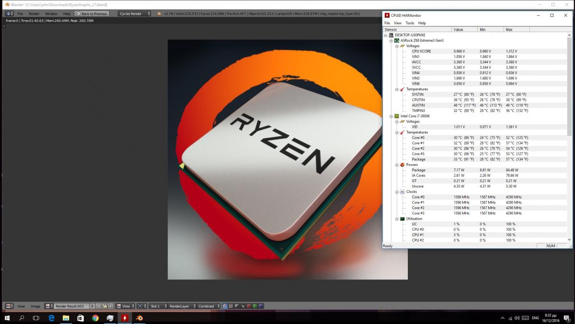Open an image with the folder icon
The width and height of the screenshot is (575, 324).
[x=104, y=306]
